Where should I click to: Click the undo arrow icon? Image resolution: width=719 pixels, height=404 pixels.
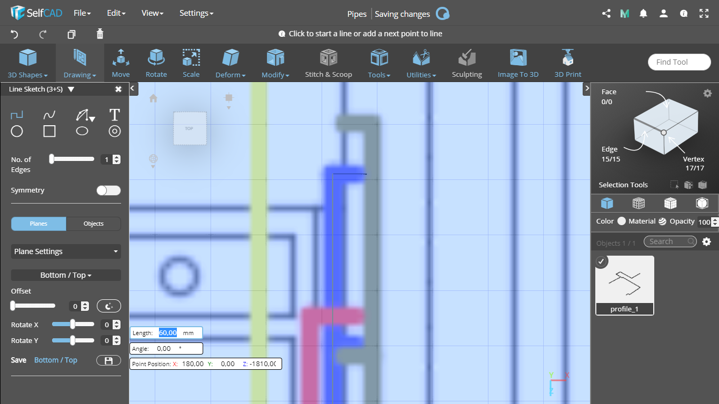click(x=15, y=34)
